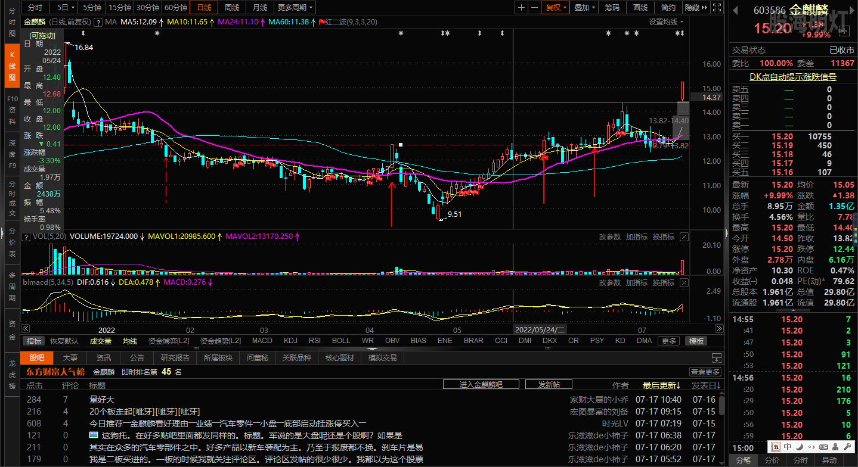Open the K线图 sidebar view
The width and height of the screenshot is (858, 467).
click(x=12, y=64)
